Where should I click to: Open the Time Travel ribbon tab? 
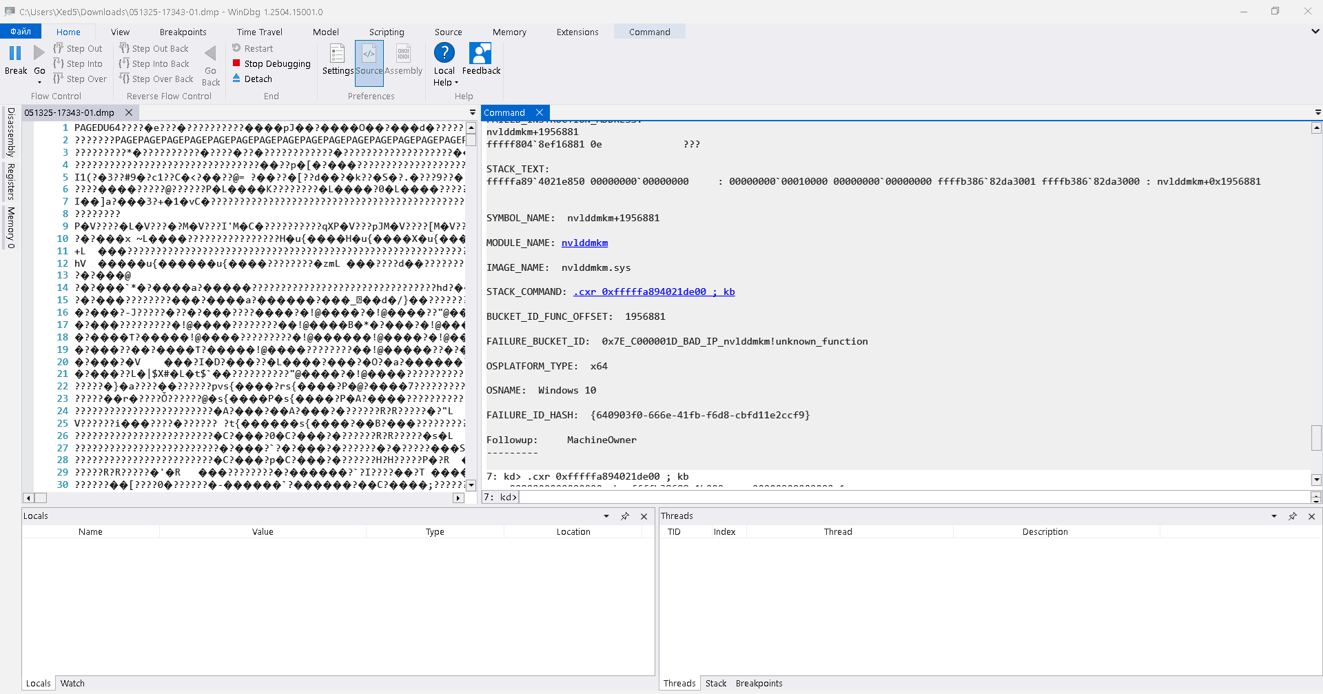259,32
